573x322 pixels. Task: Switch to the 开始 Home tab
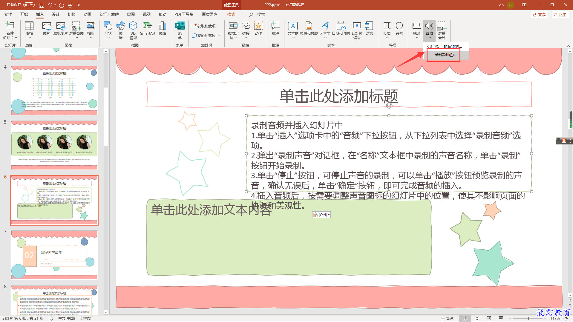click(x=24, y=14)
